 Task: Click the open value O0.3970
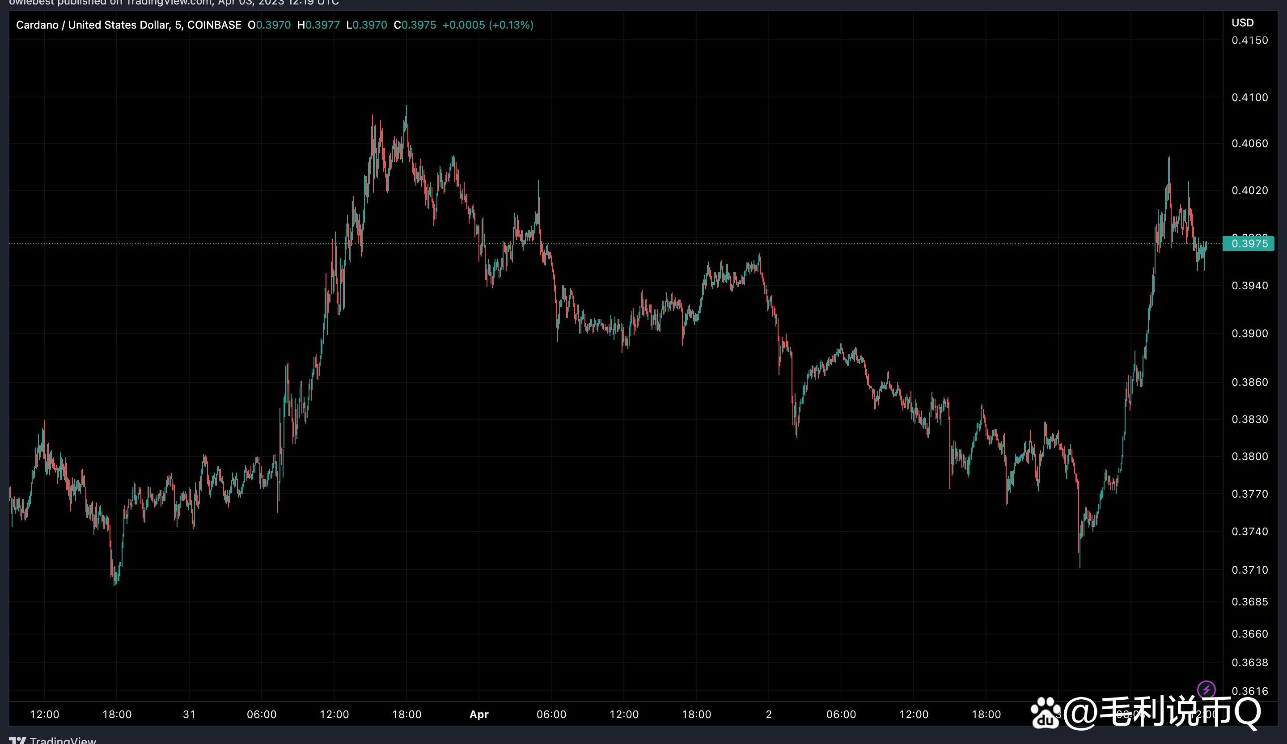tap(269, 25)
